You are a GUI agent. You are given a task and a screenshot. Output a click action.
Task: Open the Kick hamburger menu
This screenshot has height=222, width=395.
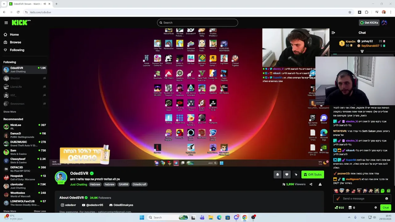6,23
